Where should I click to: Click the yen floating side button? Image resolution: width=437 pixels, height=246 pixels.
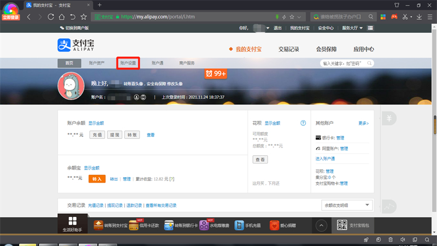(389, 118)
